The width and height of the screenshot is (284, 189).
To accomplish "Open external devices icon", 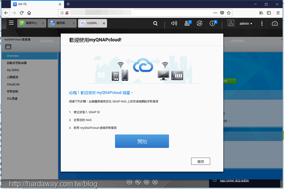I will click(x=199, y=23).
